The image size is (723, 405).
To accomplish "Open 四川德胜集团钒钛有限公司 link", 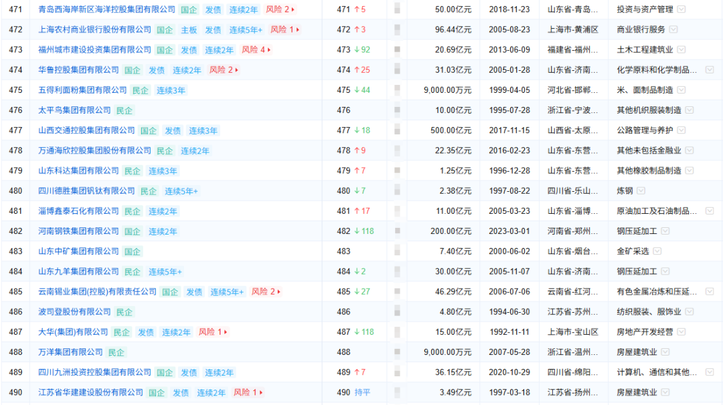I will coord(86,190).
